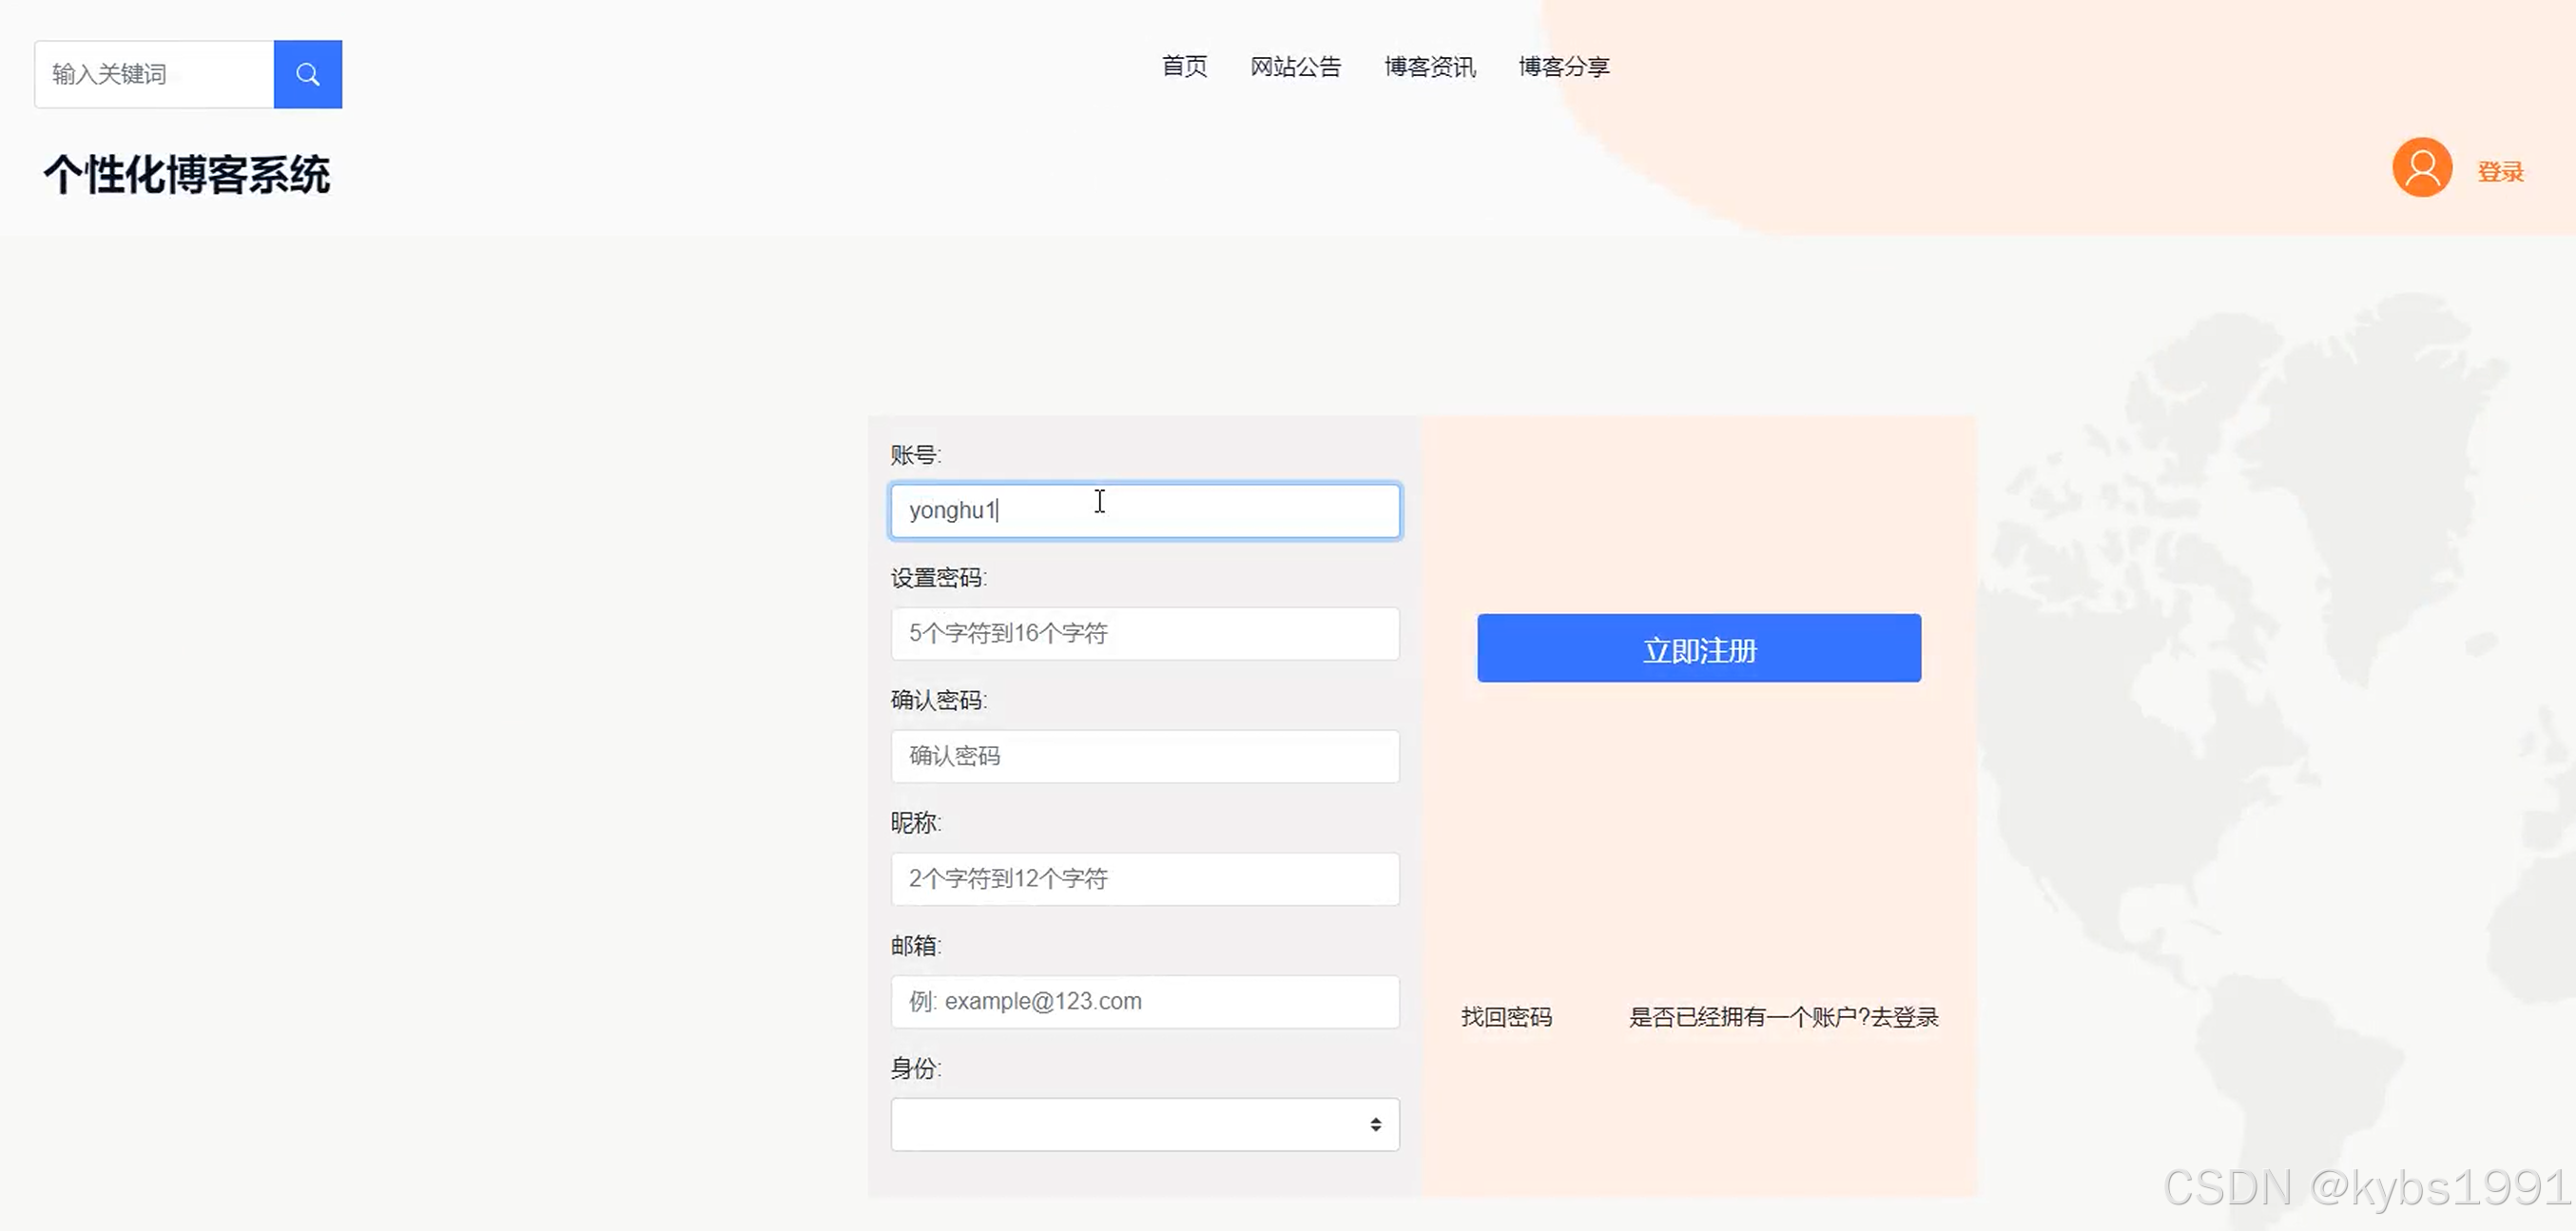
Task: Click the 账号 field containing yonghu1
Action: [1144, 511]
